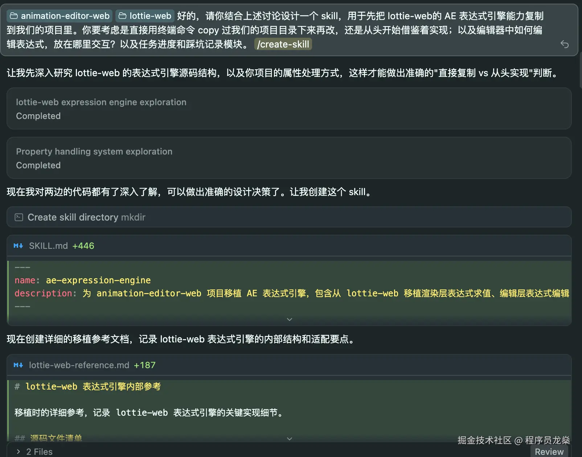Click the +187 additions count
The height and width of the screenshot is (457, 582).
click(x=145, y=365)
